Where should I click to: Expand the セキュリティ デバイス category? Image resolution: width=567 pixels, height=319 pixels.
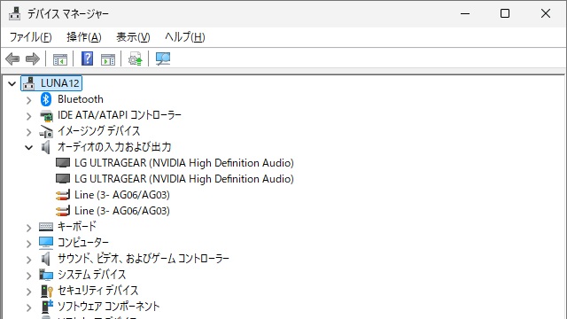point(29,292)
